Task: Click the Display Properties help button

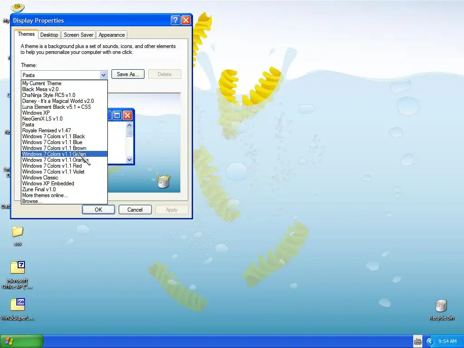Action: [x=175, y=20]
